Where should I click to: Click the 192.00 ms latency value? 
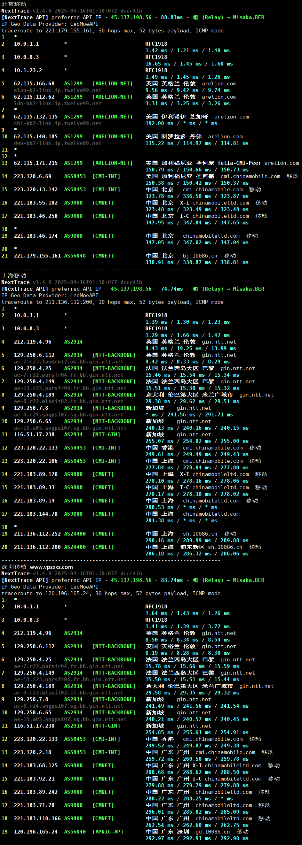(159, 123)
